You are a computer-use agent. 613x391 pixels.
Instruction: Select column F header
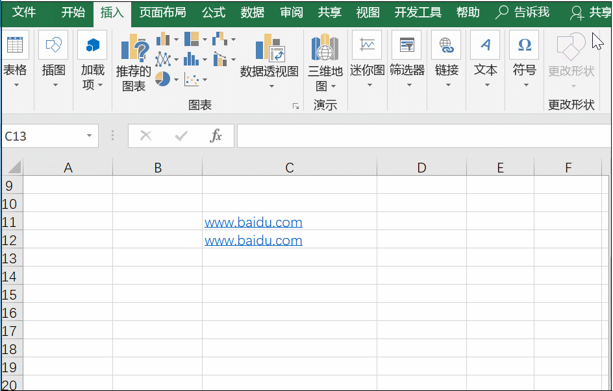click(568, 167)
